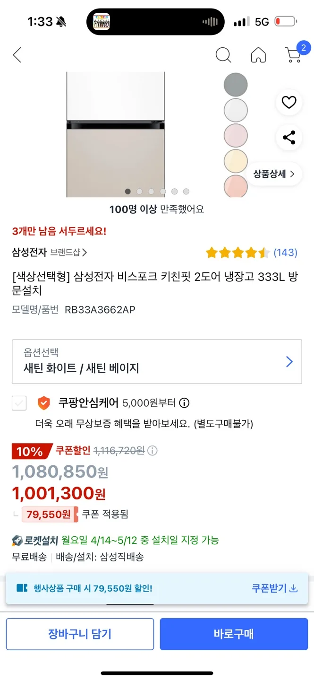The image size is (314, 681).
Task: Open 쿠팡안심케어 info icon
Action: [185, 403]
